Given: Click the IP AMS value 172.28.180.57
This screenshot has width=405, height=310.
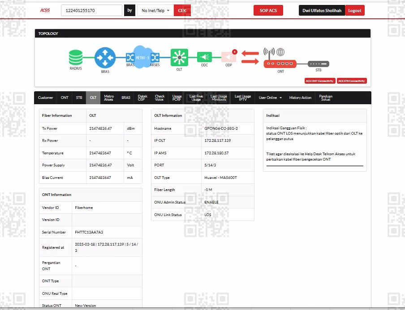Looking at the screenshot, I should tap(216, 153).
